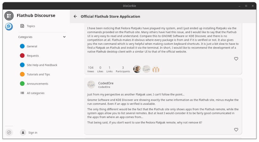Like the first post with the heart icon
Viewport: 259px width, 142px height.
click(236, 59)
